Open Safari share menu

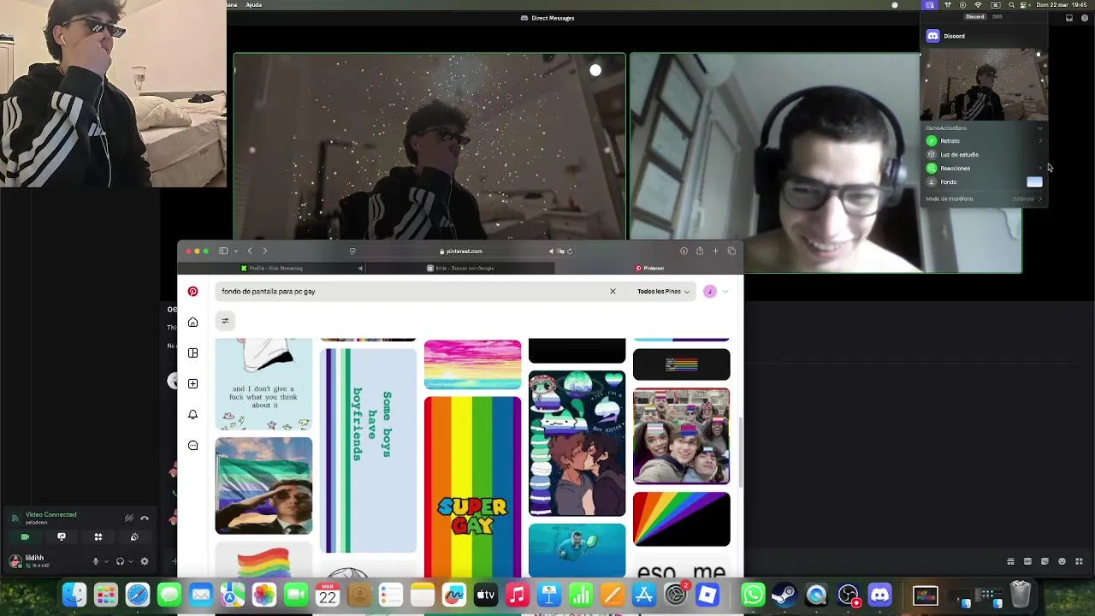[700, 251]
